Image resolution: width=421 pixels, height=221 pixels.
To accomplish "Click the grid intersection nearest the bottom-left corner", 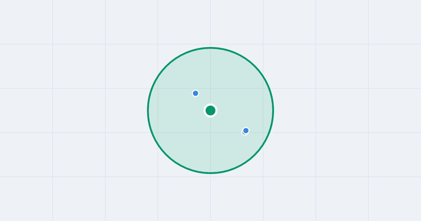I will (53, 177).
